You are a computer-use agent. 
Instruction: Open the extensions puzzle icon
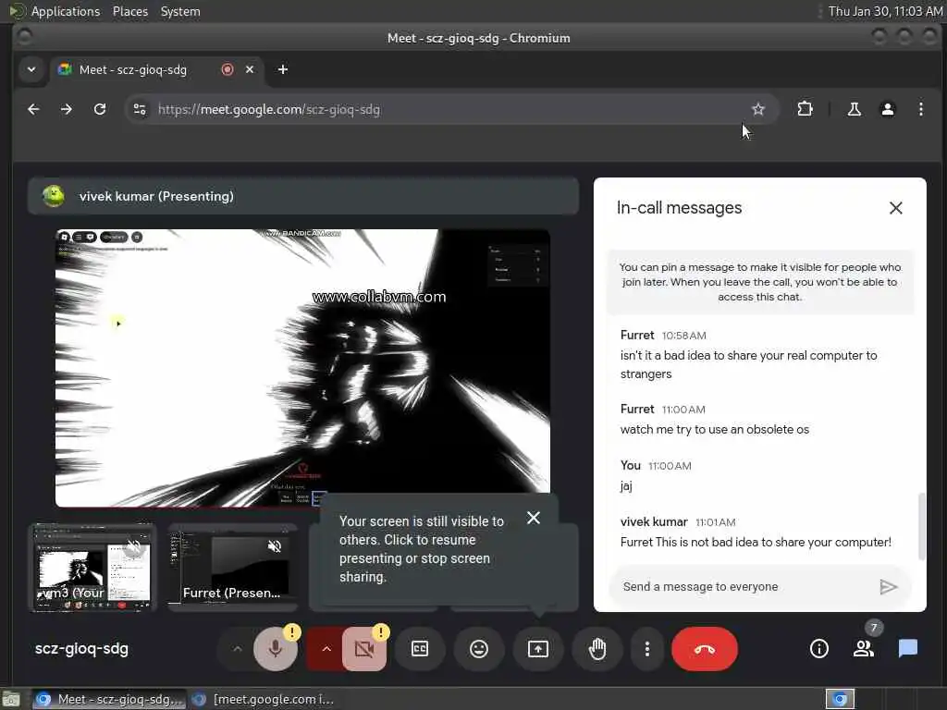point(806,109)
